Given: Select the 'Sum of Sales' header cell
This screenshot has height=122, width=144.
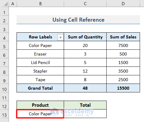Looking at the screenshot, I should (x=123, y=37).
